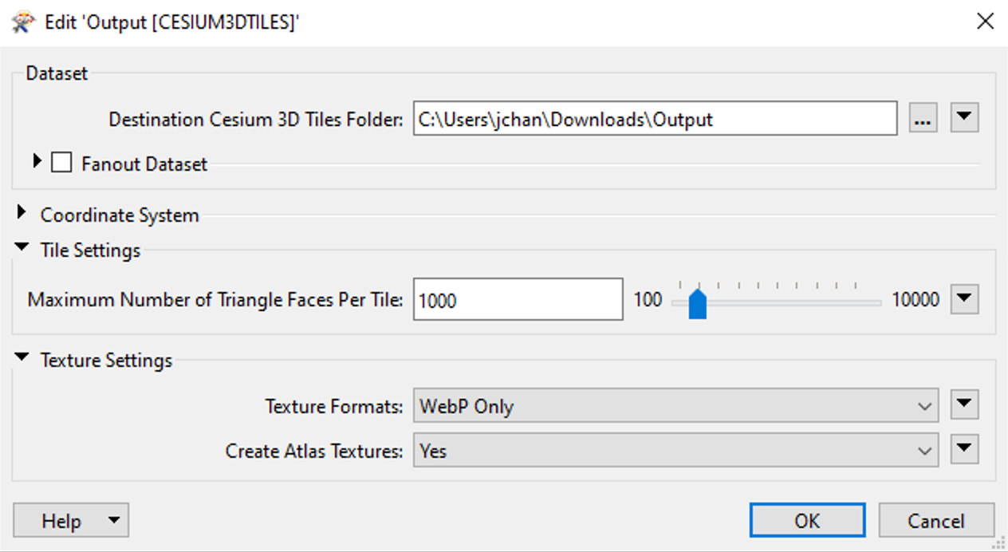The height and width of the screenshot is (552, 1008).
Task: Collapse the Texture Settings section
Action: coord(22,358)
